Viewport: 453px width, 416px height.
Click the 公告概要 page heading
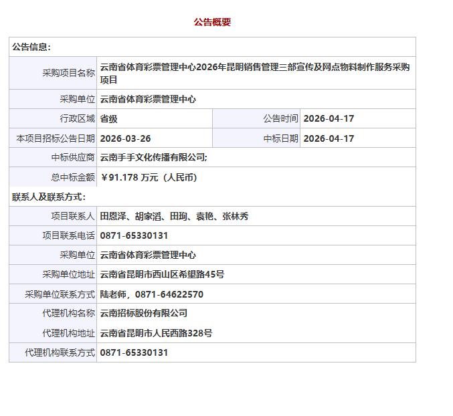pos(212,22)
